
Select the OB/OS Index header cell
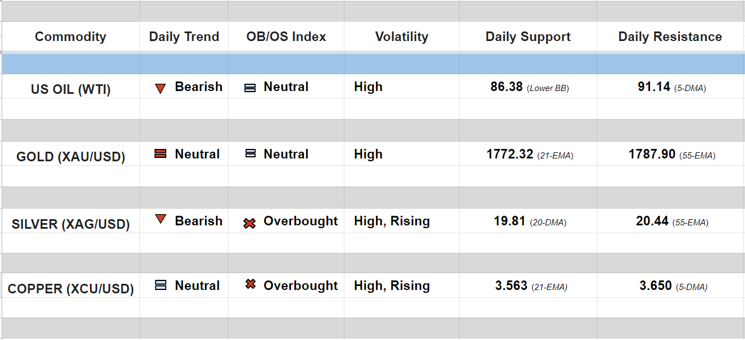point(286,37)
